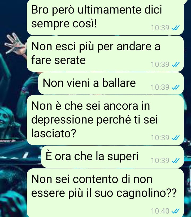
Task: Tap the checkmarks on 'È ora che la superi'
Action: [175, 160]
